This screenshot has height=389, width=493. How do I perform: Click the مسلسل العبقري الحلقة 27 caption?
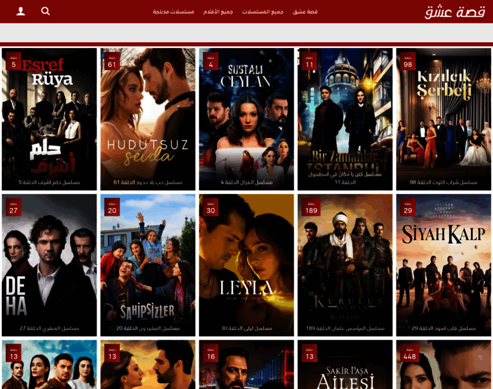[x=49, y=328]
